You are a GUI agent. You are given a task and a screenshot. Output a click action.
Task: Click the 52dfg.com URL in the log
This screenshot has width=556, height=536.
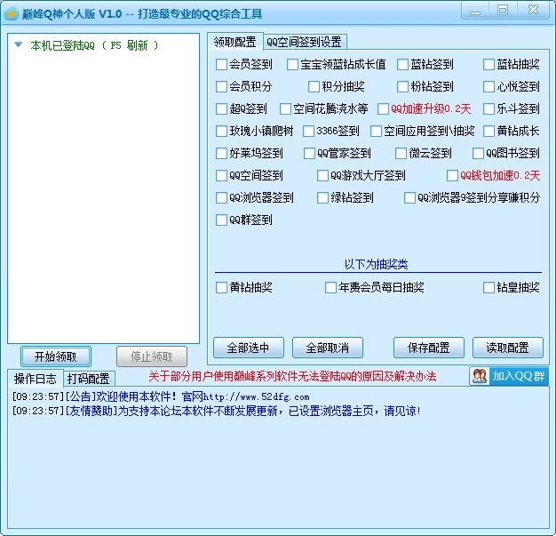[x=256, y=396]
